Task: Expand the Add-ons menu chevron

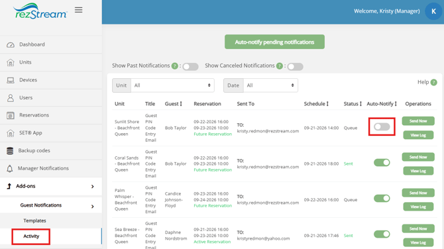Action: [92, 187]
